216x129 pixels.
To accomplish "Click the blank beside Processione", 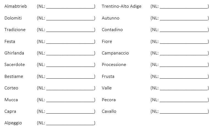I will coord(184,65).
